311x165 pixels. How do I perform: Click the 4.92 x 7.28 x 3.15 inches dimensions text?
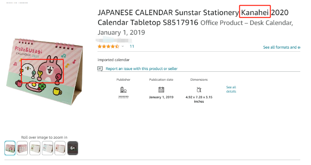tap(199, 99)
